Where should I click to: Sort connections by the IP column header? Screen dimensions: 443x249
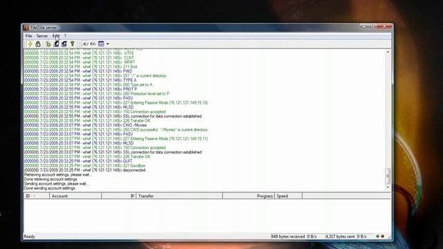click(118, 196)
